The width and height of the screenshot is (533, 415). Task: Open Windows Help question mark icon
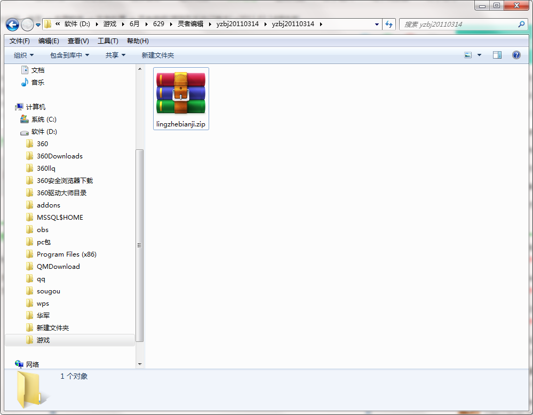[x=516, y=55]
